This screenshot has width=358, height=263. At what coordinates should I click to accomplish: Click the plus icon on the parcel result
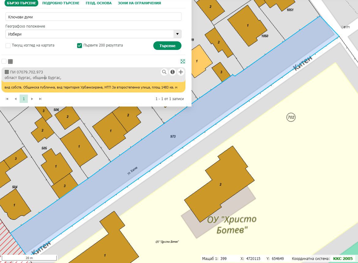point(181,72)
